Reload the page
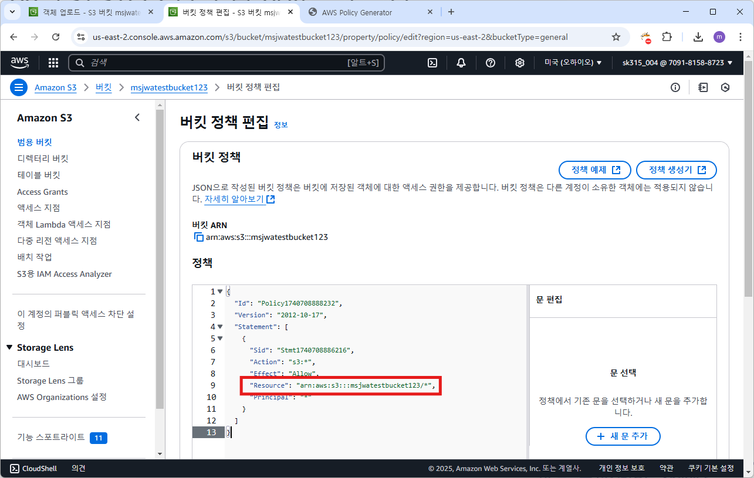 [56, 37]
